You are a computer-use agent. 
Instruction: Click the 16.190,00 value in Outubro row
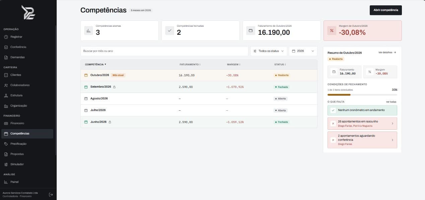tap(187, 75)
